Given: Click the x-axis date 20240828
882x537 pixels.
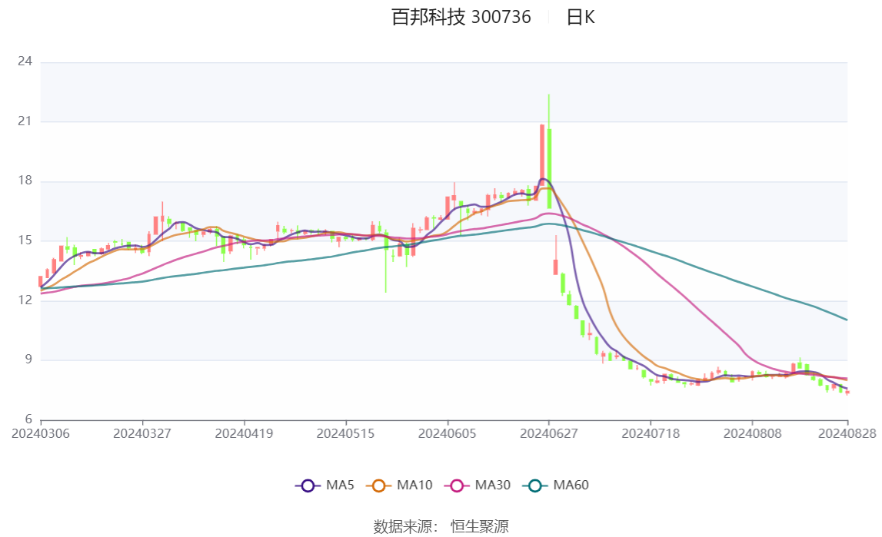Looking at the screenshot, I should pos(847,433).
